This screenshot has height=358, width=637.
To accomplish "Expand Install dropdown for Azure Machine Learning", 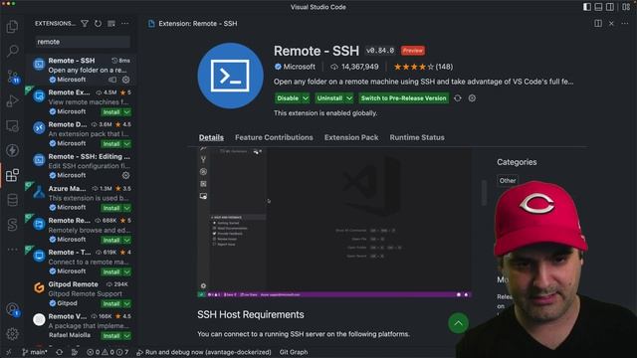I will [x=127, y=208].
